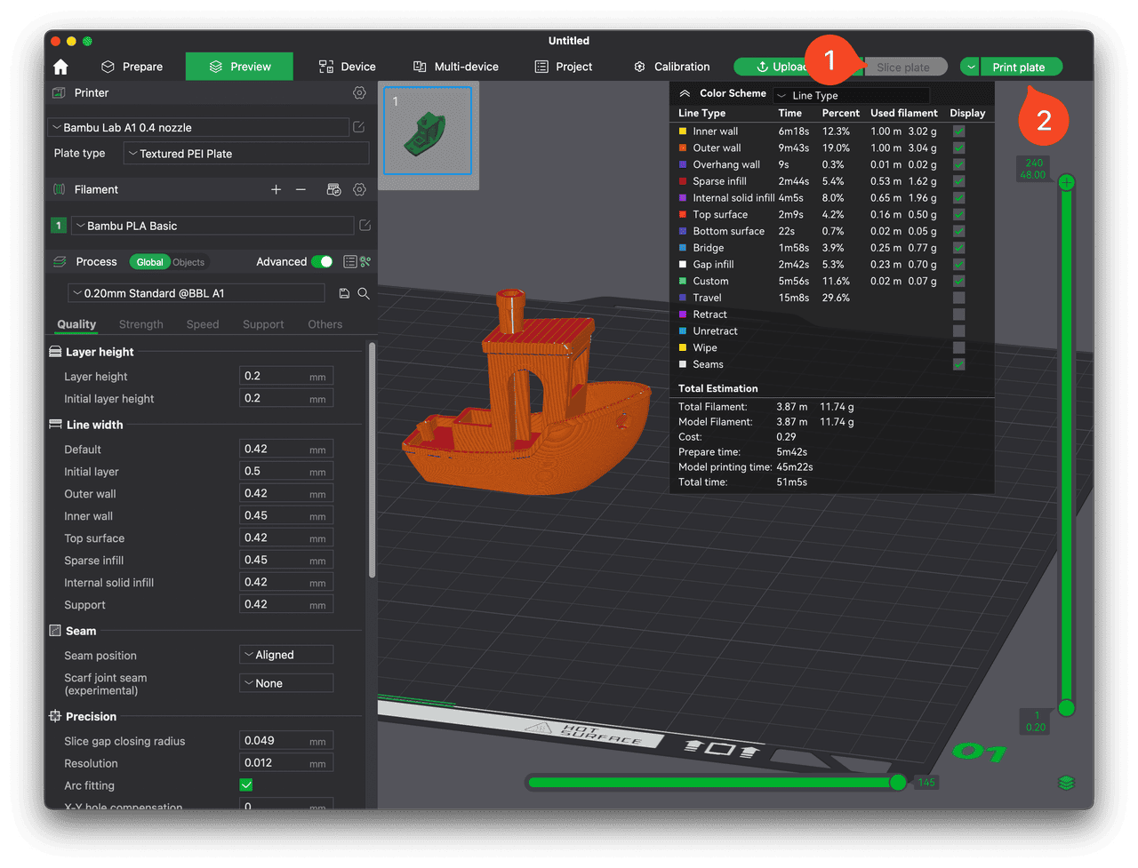Switch to the Support settings tab

pyautogui.click(x=263, y=324)
